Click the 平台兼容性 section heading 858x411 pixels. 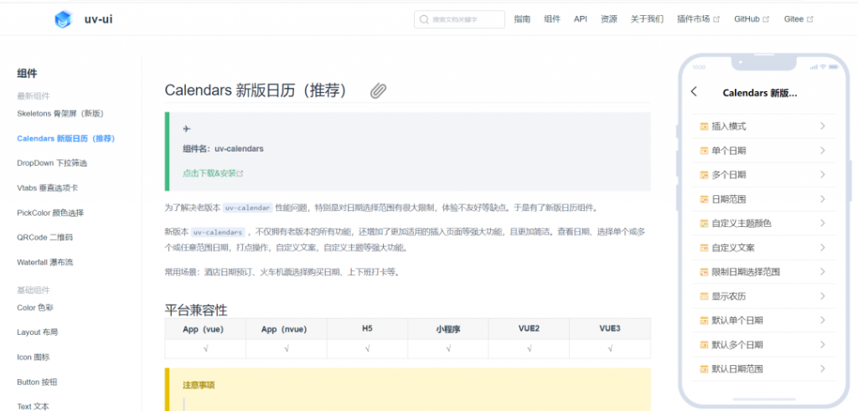196,310
